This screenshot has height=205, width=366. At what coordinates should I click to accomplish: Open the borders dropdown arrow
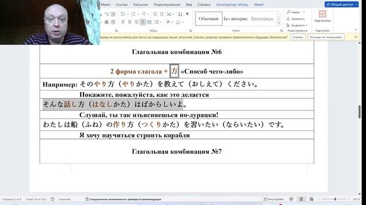click(x=183, y=22)
